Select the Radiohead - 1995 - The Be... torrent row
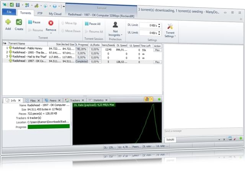Viewport: 245px width, 171px height. coord(82,53)
